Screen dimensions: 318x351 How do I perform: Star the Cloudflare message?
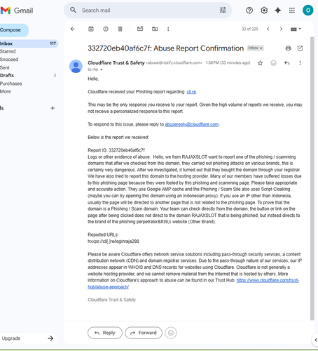260,63
